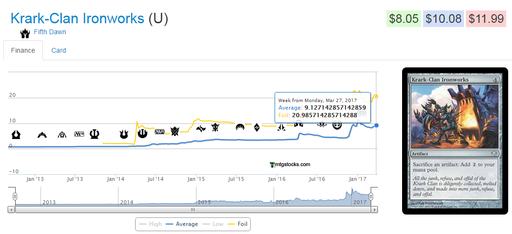Switch to the Card tab
The height and width of the screenshot is (234, 512).
(59, 50)
